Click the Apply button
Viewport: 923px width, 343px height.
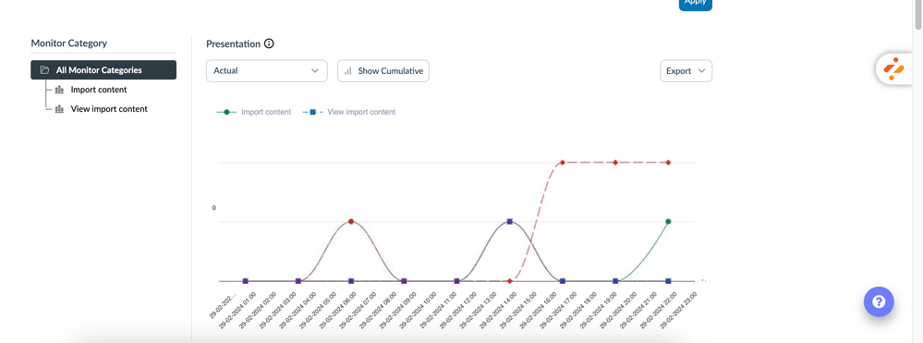[695, 4]
